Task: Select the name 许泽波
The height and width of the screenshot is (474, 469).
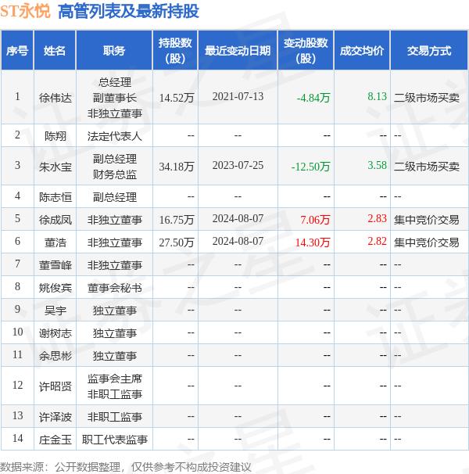Action: pyautogui.click(x=55, y=417)
